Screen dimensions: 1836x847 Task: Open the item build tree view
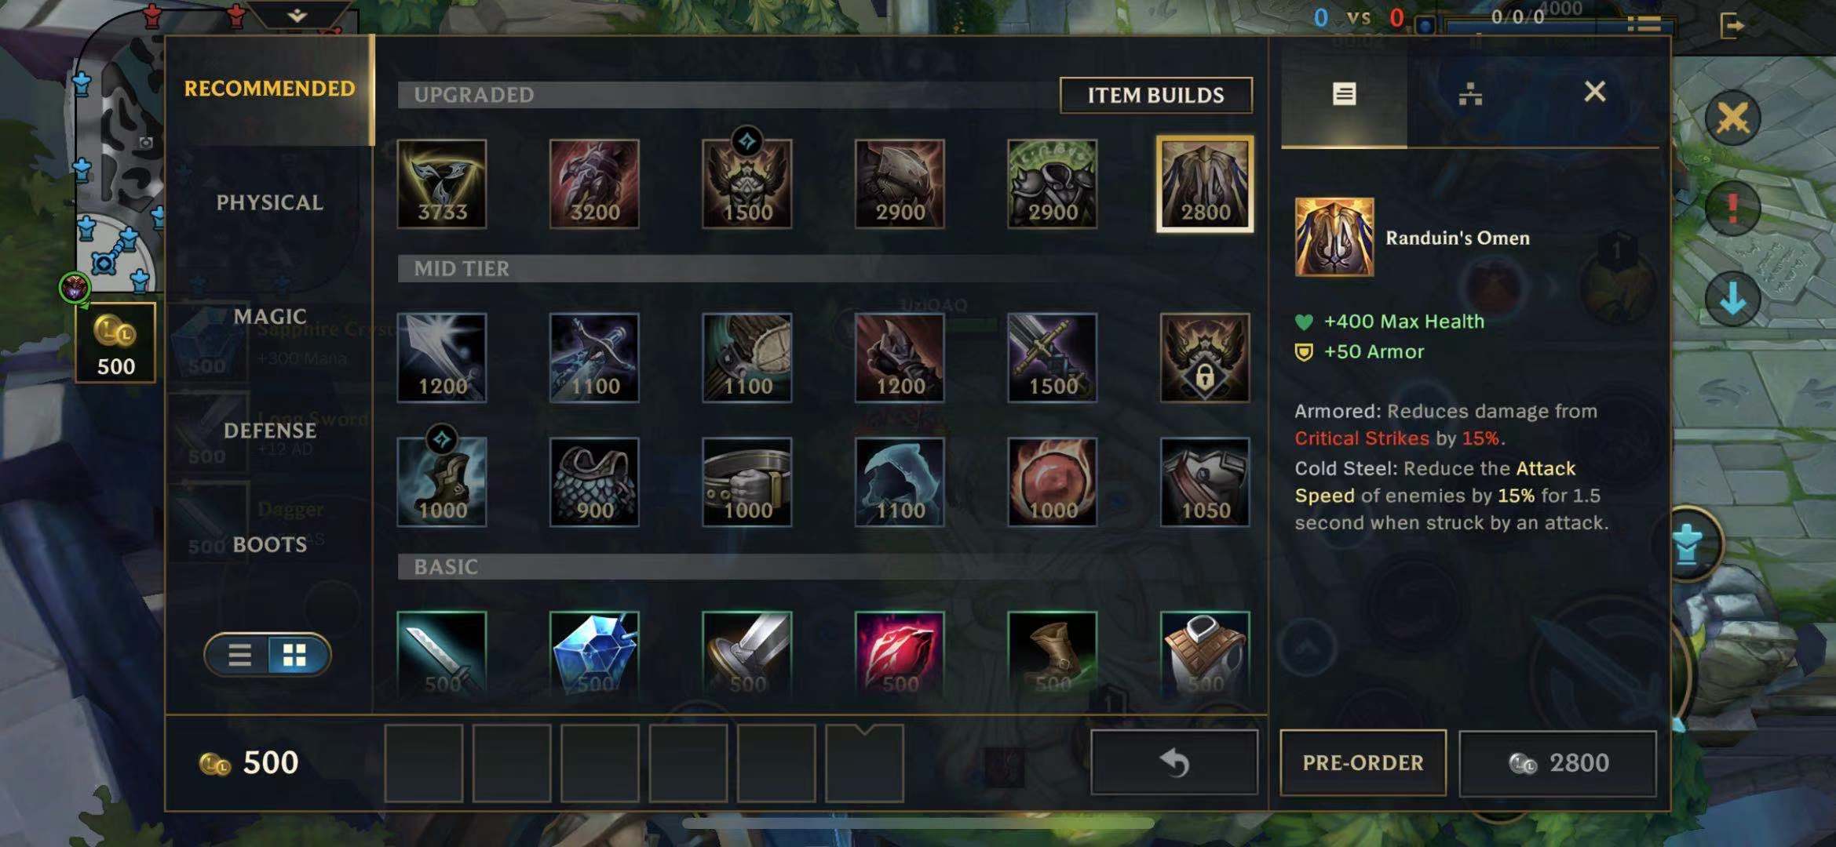pyautogui.click(x=1470, y=94)
